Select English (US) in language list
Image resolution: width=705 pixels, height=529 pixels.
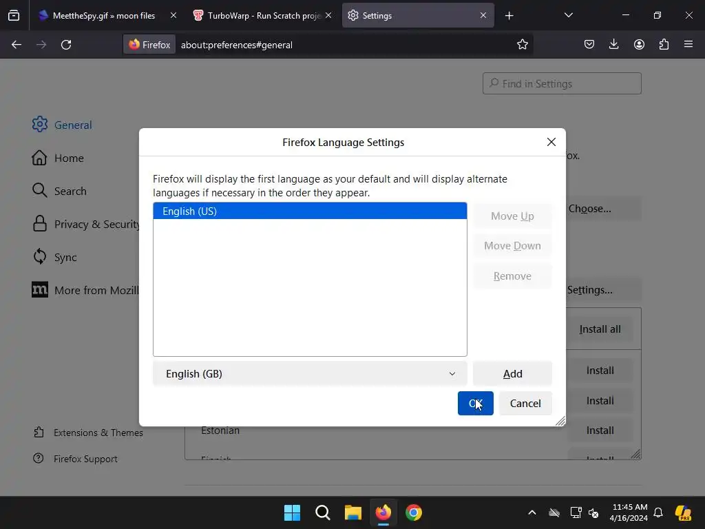tap(310, 211)
